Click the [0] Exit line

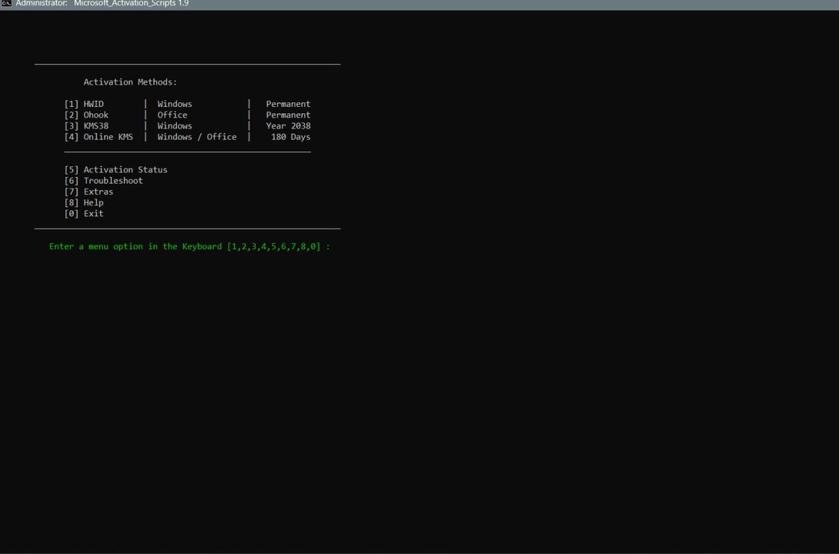tap(84, 213)
